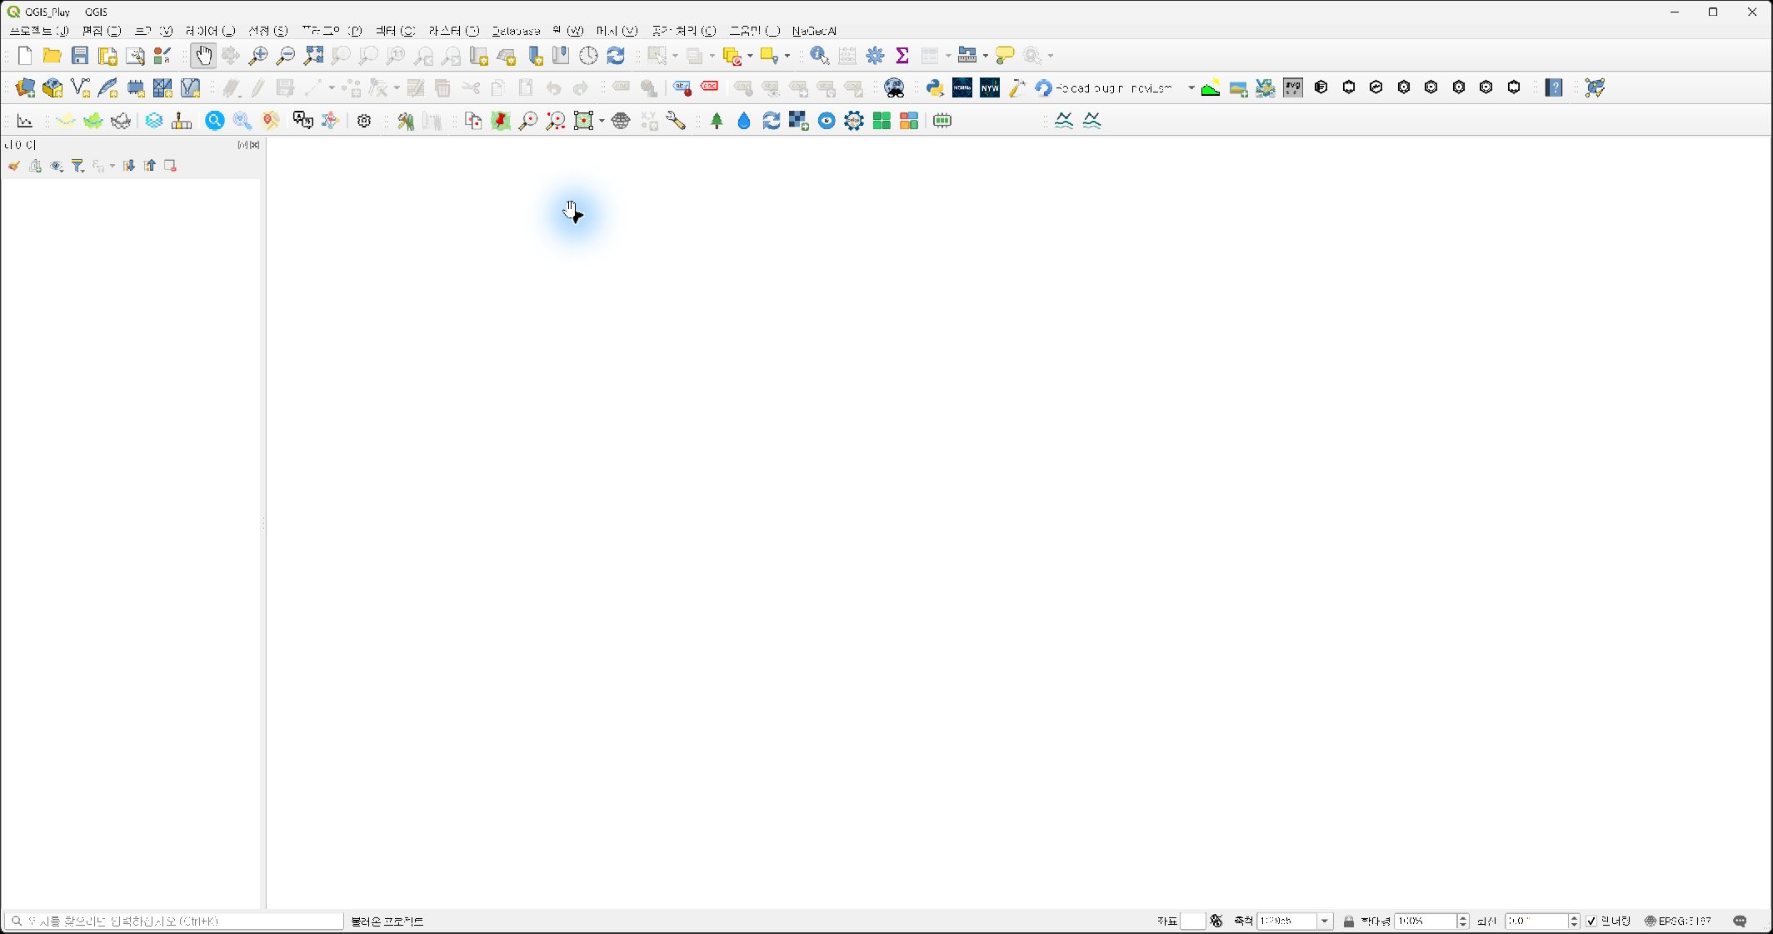Expand the select by location dropdown arrow

pos(787,56)
